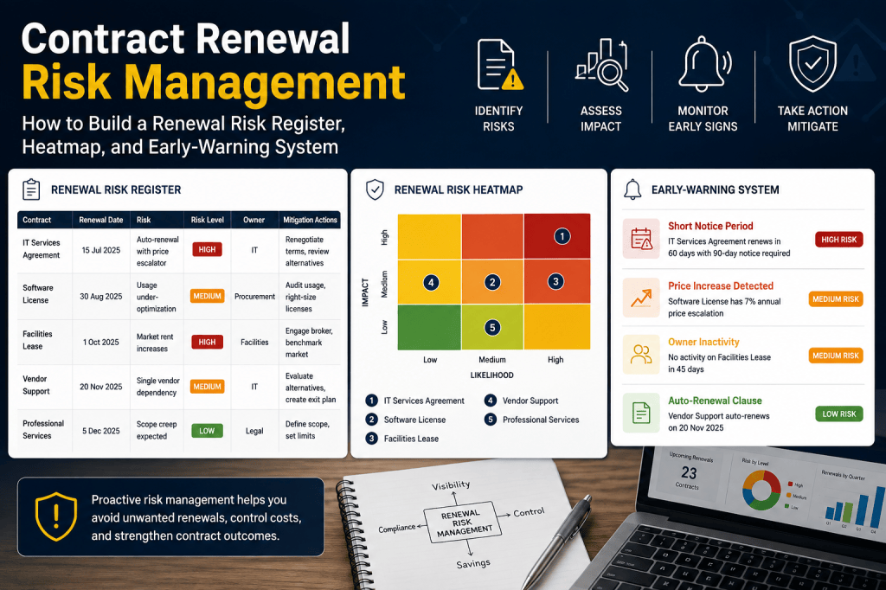Click the Procurement owner cell
This screenshot has height=590, width=886.
255,296
